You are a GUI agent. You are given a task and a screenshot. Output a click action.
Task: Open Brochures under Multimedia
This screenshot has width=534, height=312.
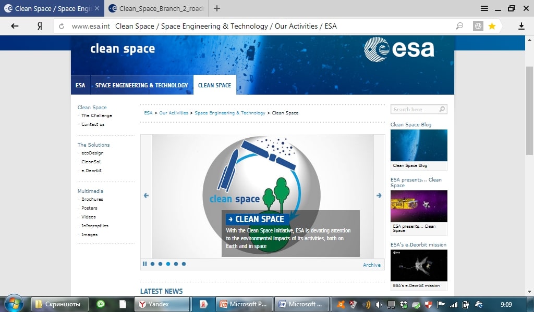(x=92, y=199)
